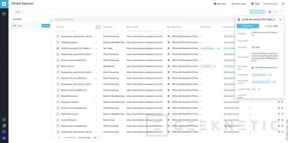
Task: Click the Email Address (60) tag in detail panel
Action: tap(261, 82)
